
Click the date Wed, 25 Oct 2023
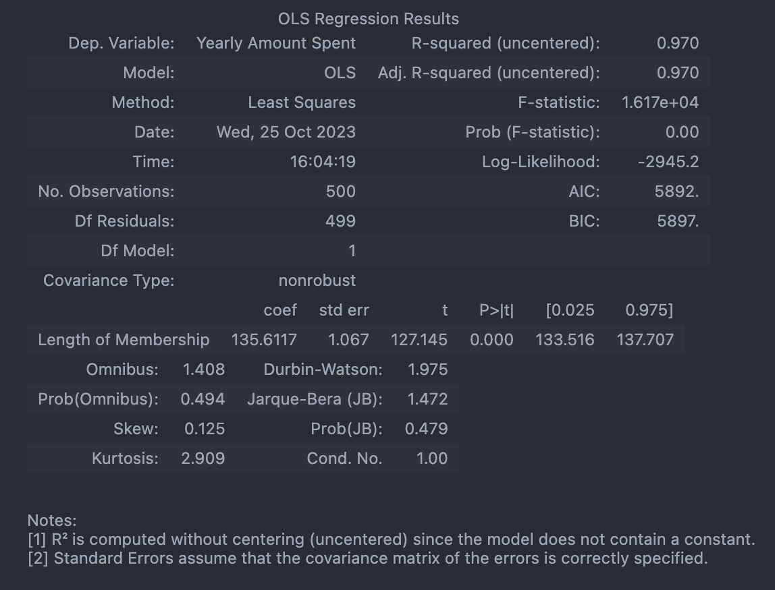click(x=286, y=132)
